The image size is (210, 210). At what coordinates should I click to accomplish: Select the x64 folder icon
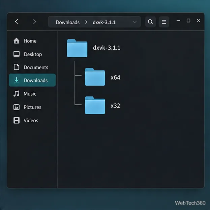click(x=95, y=77)
